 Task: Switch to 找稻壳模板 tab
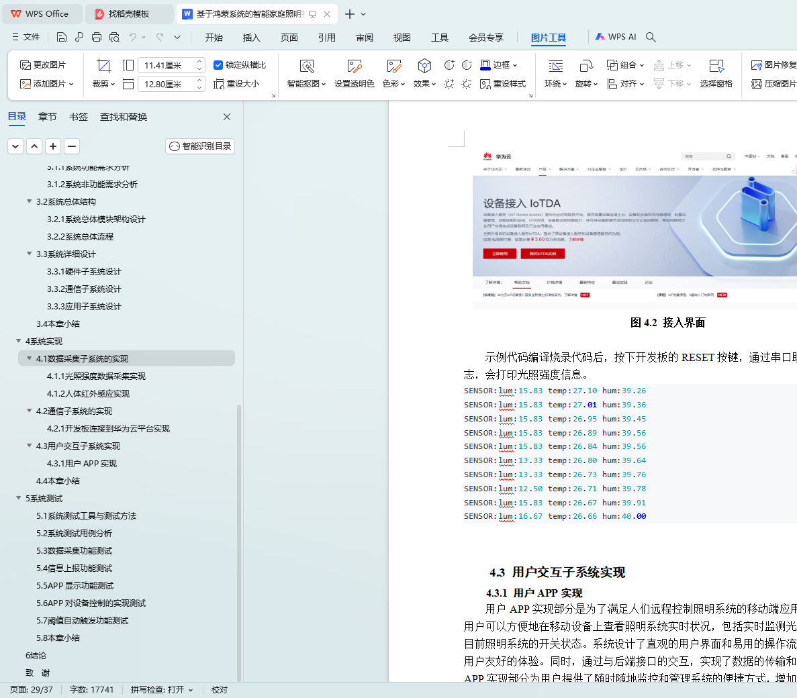[x=129, y=14]
